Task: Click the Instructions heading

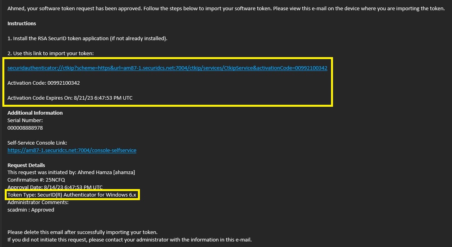Action: click(x=22, y=24)
